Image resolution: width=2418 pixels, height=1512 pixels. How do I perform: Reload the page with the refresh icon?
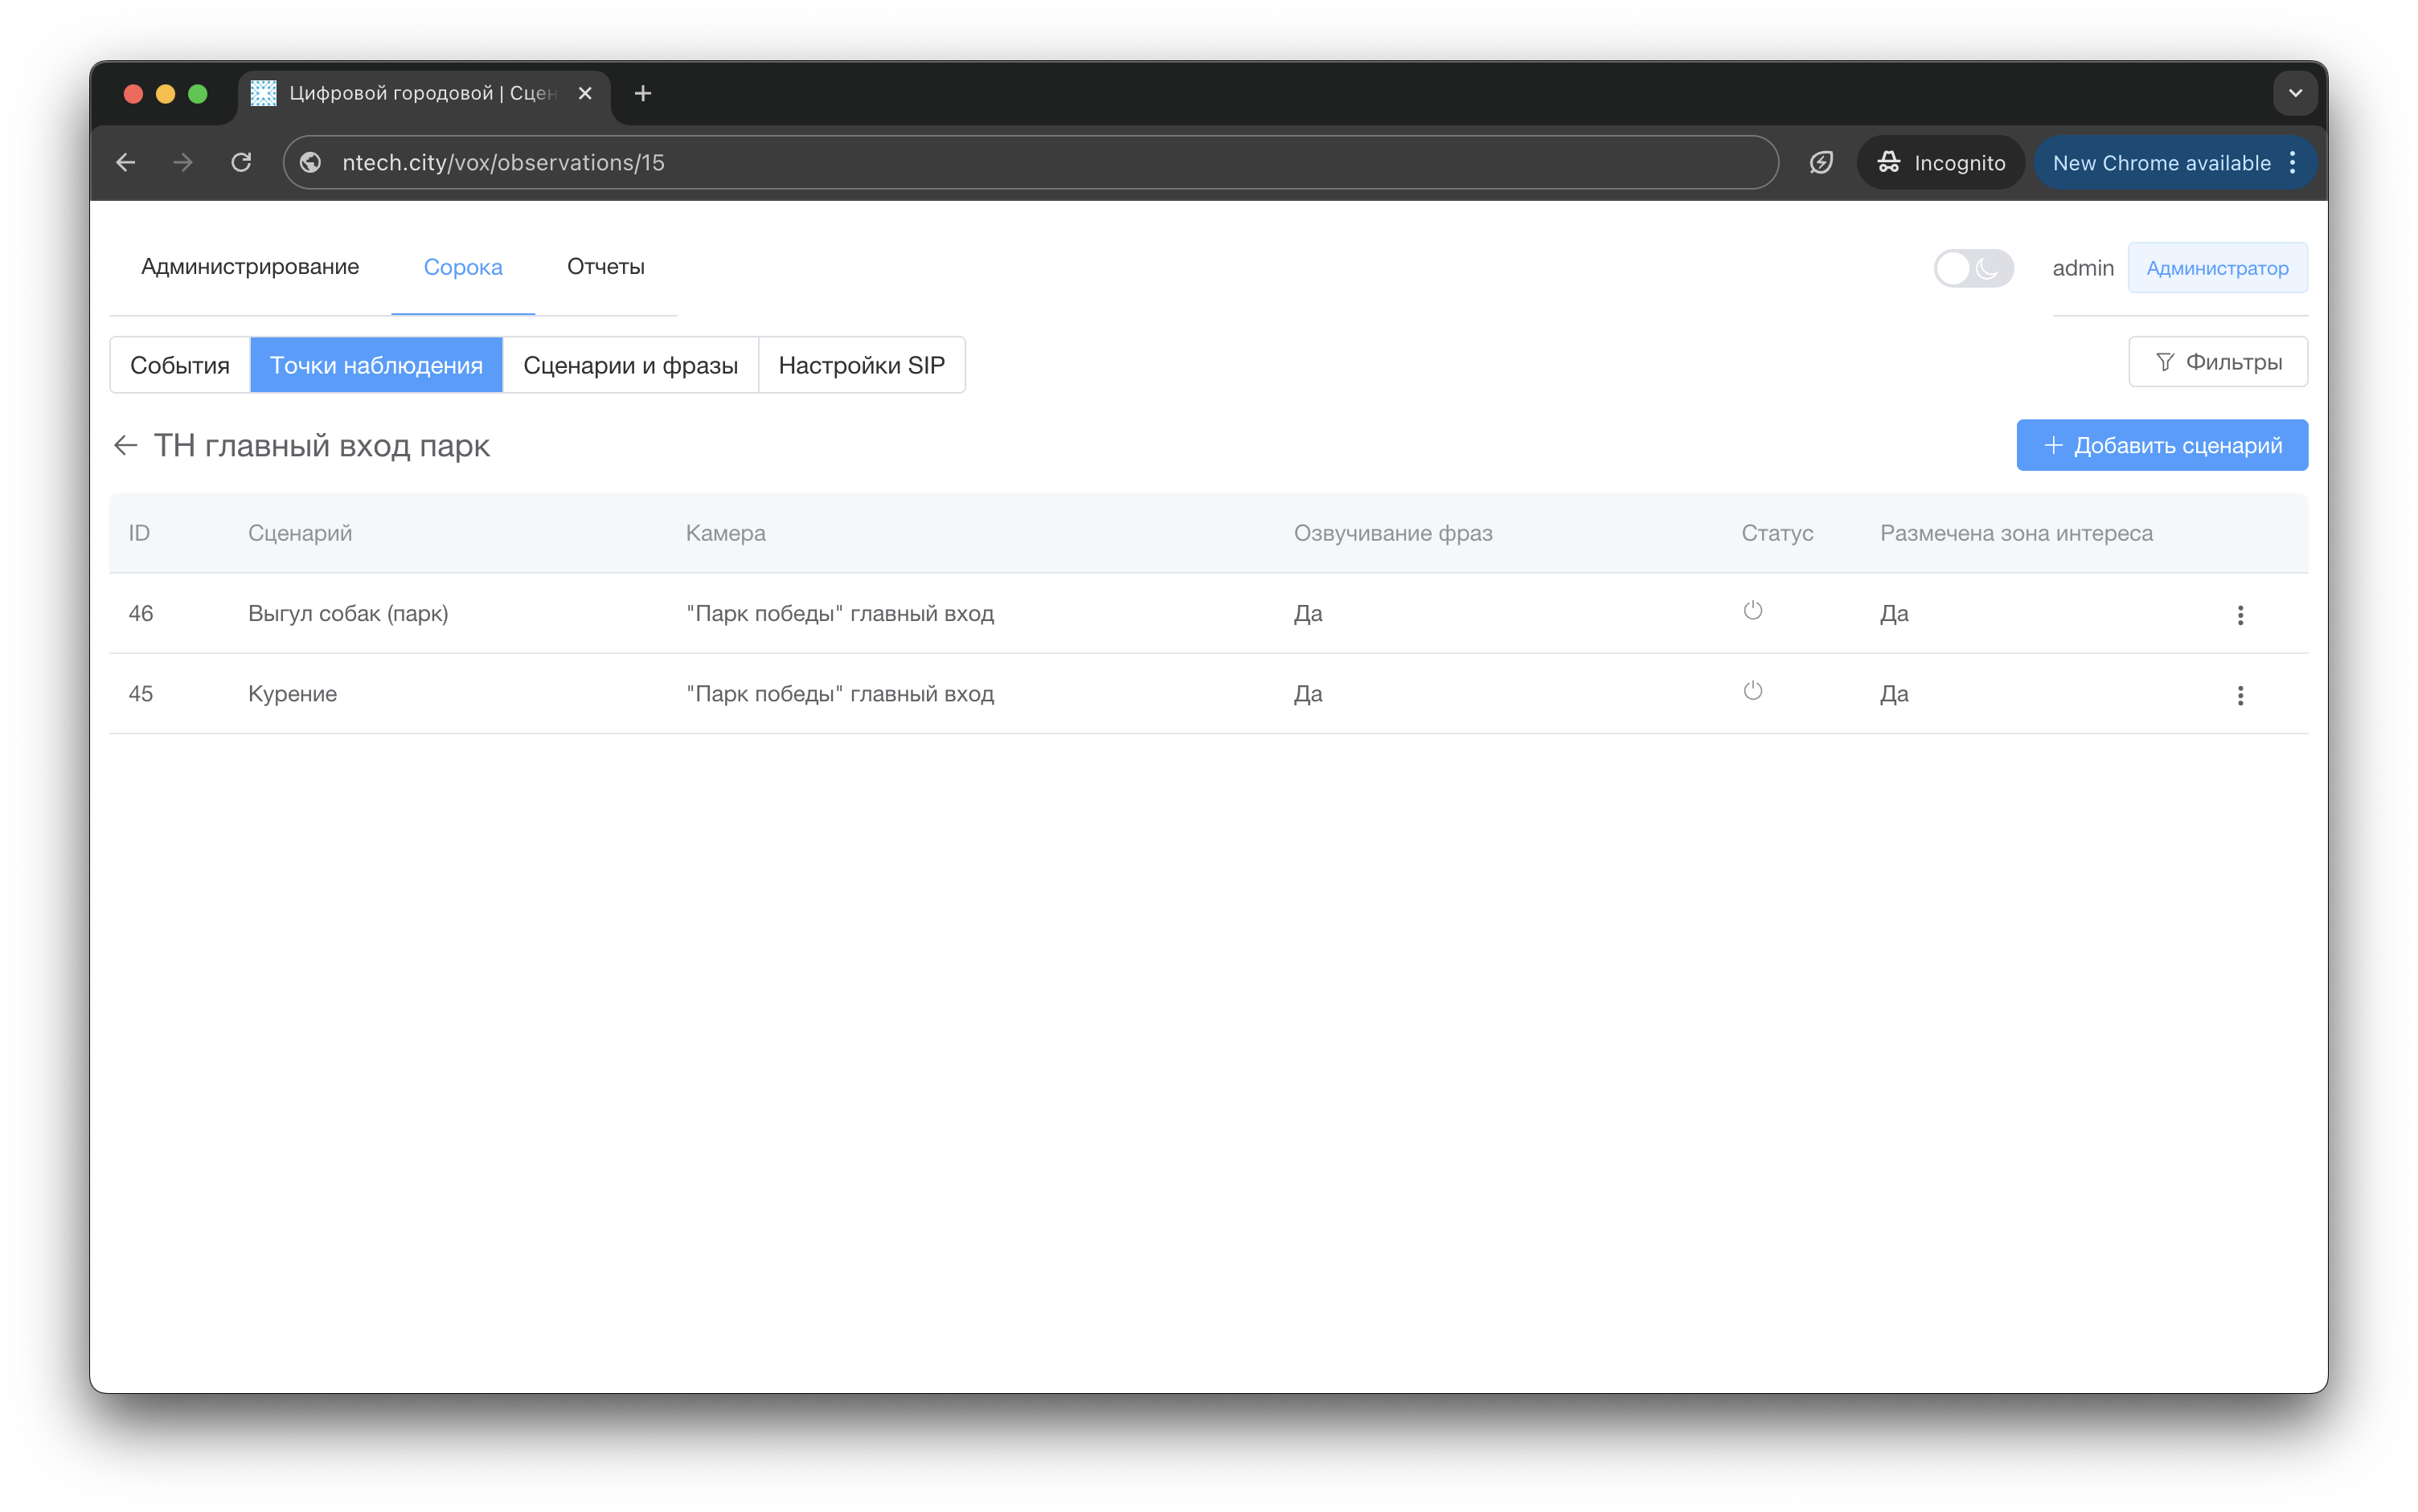pos(241,162)
